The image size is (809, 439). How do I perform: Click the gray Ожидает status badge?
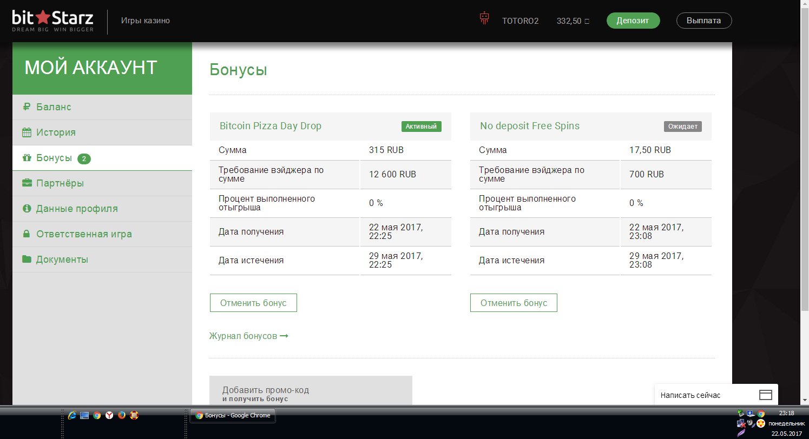[x=683, y=127]
